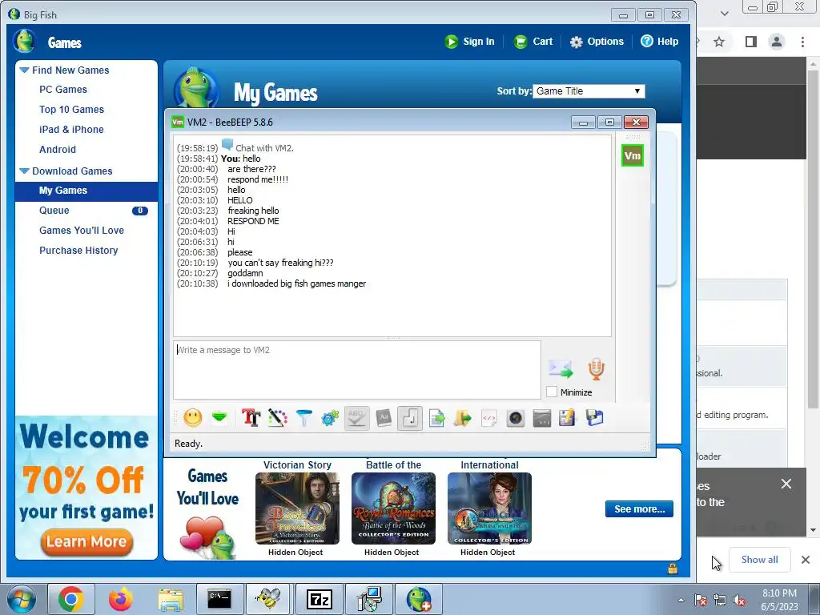Click the Big Fish logo beside Games

[24, 42]
